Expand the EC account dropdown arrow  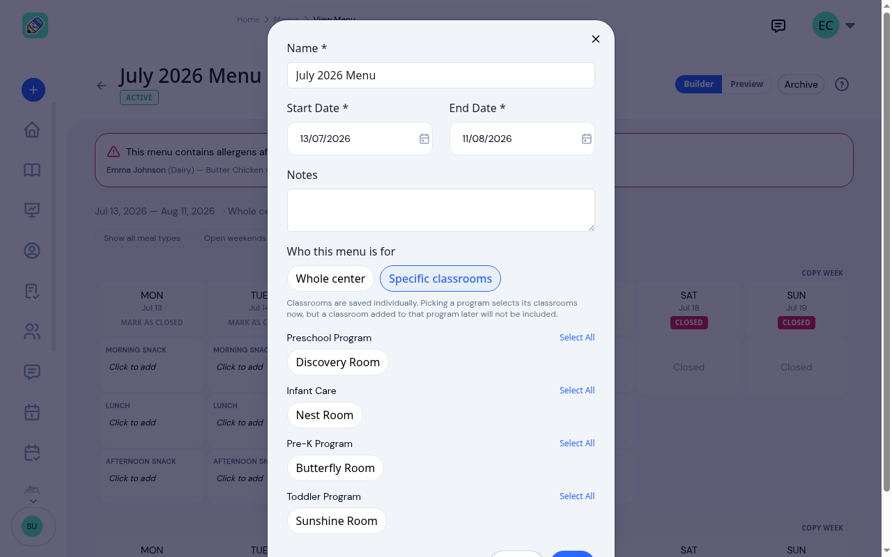850,26
